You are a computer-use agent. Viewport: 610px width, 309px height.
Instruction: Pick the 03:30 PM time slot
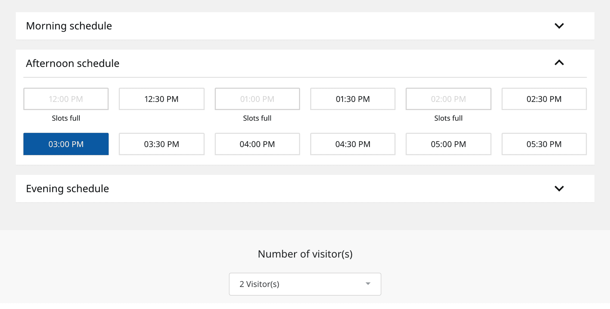[x=161, y=144]
